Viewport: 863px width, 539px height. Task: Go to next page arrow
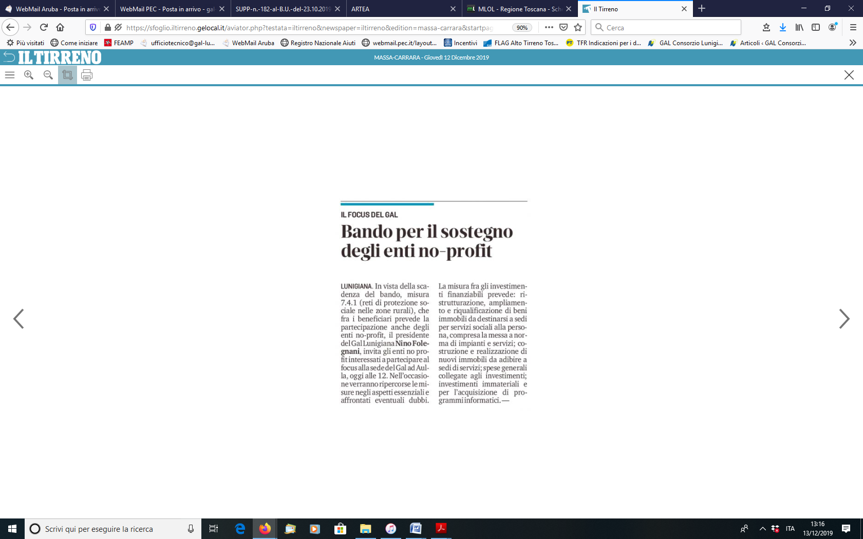pos(844,319)
